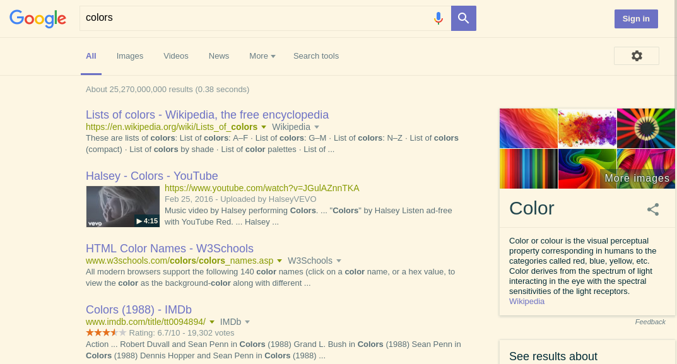The height and width of the screenshot is (364, 677).
Task: Click the IMDb star rating
Action: point(106,332)
